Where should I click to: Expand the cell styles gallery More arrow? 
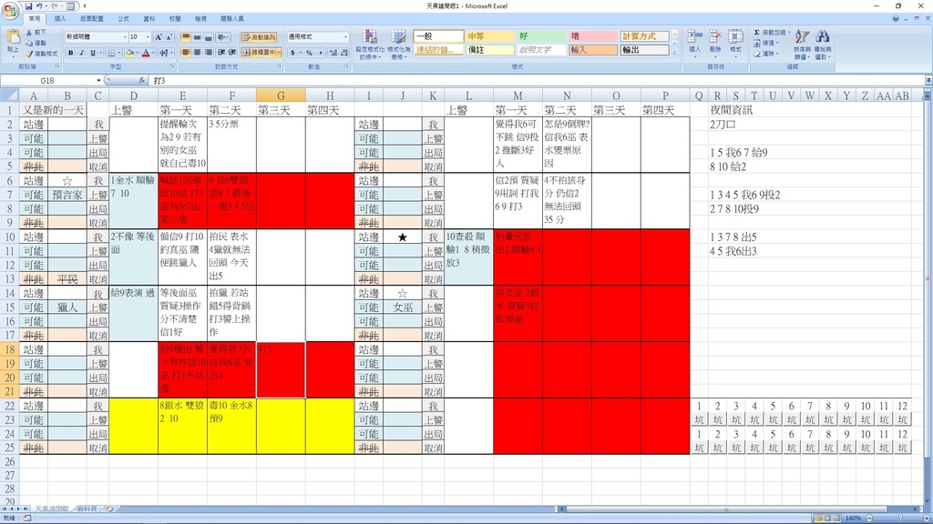tap(675, 52)
